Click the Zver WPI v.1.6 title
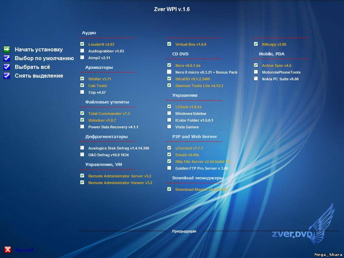Screen dimensions: 344x258 point(172,9)
